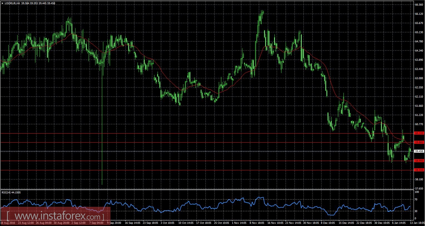The width and height of the screenshot is (425, 226).
Task: Click the 66.120 price scale value
Action: [x=419, y=14]
